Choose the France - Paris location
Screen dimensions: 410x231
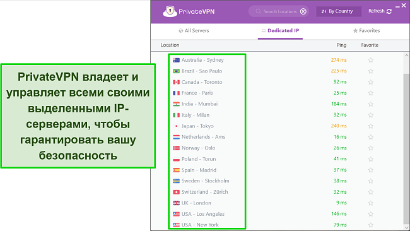tap(197, 93)
